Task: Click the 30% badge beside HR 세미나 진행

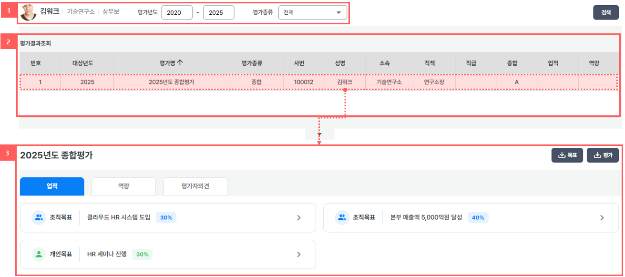Action: (143, 254)
